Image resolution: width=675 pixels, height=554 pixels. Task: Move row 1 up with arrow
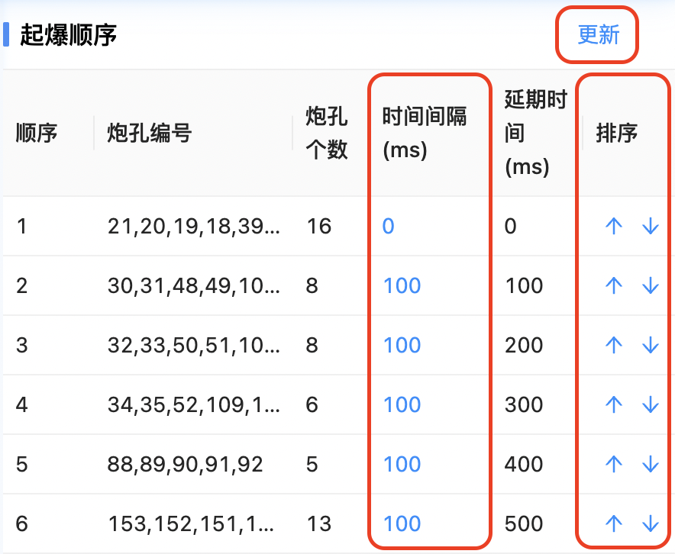[614, 226]
